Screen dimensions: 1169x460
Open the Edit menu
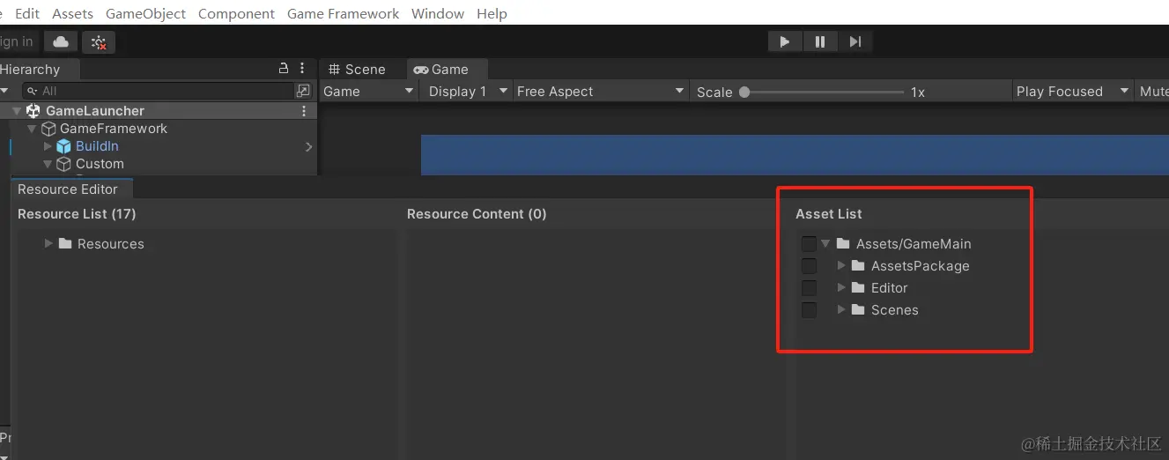(x=27, y=13)
